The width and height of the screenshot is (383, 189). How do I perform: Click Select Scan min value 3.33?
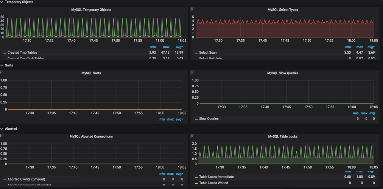point(348,53)
